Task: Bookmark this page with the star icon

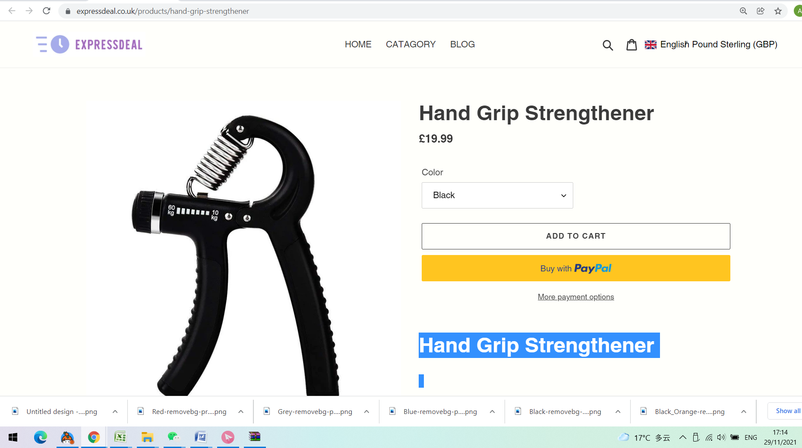Action: point(778,11)
